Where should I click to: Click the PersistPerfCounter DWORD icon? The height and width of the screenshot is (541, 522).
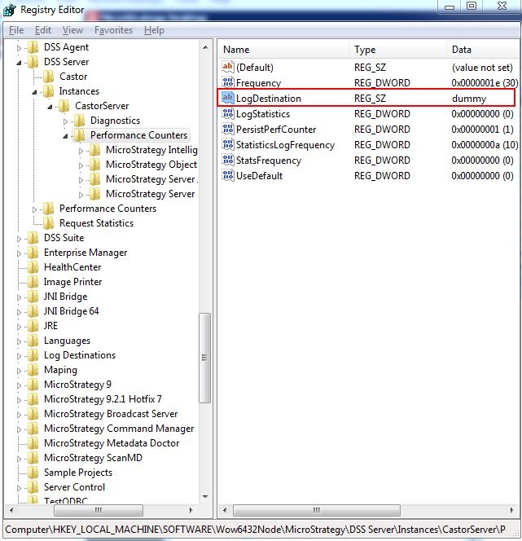[228, 130]
